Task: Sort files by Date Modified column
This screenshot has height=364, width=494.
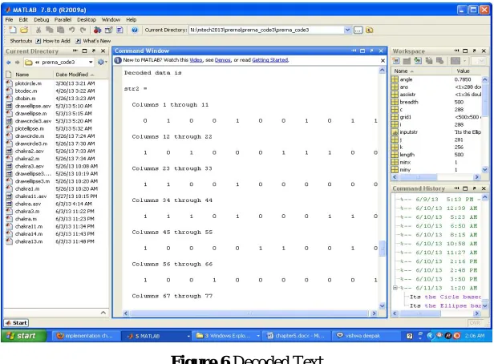Action: [x=75, y=75]
